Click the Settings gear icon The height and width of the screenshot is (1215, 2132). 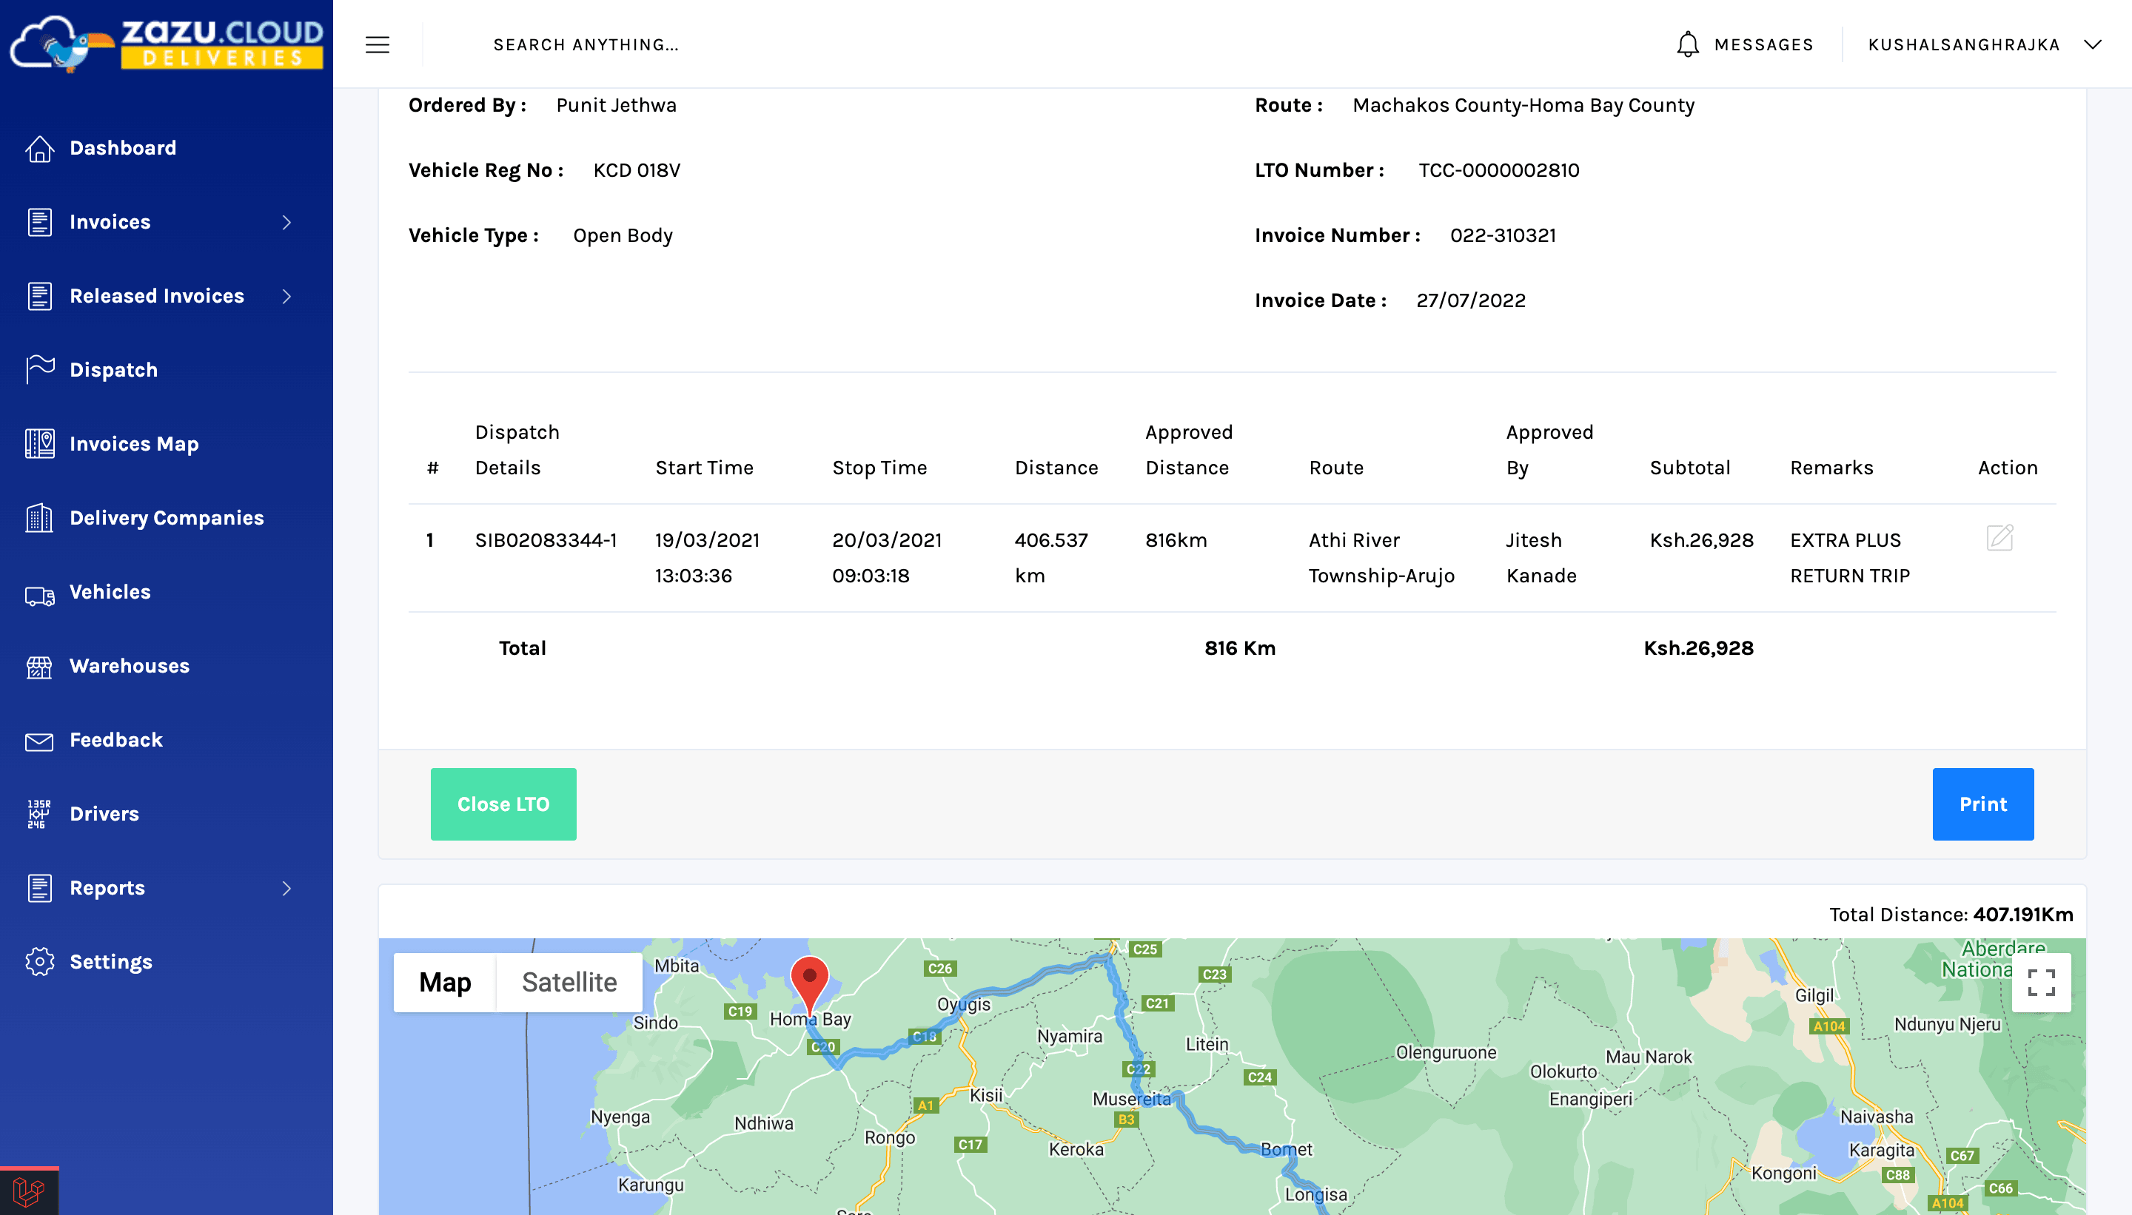point(39,961)
